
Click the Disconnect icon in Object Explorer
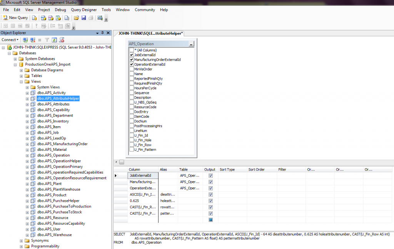(x=32, y=40)
